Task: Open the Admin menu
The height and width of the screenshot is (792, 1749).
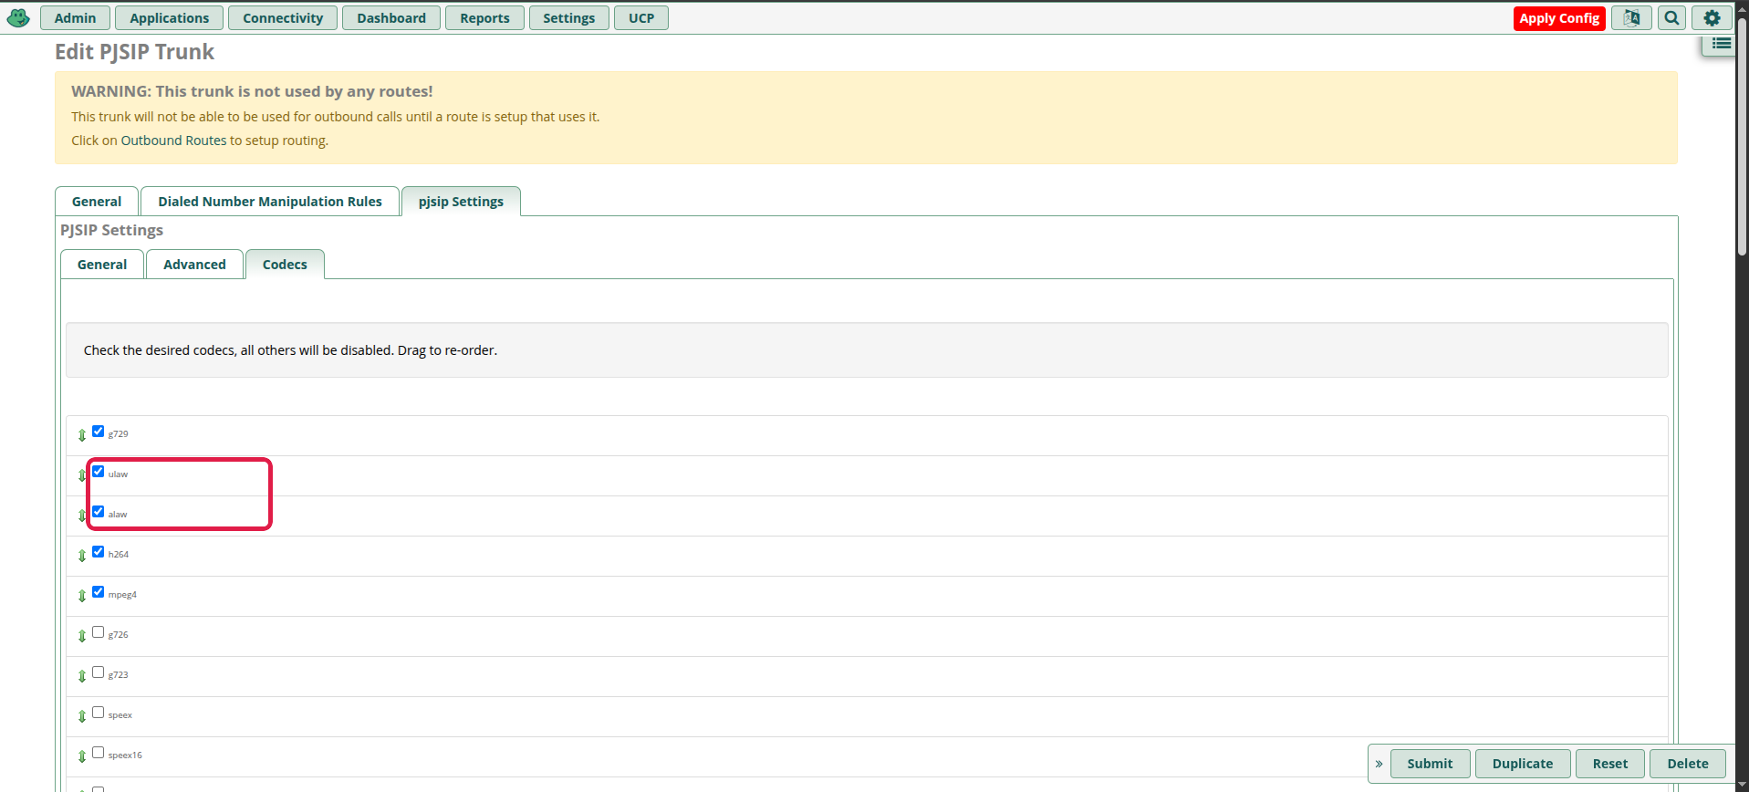Action: point(75,18)
